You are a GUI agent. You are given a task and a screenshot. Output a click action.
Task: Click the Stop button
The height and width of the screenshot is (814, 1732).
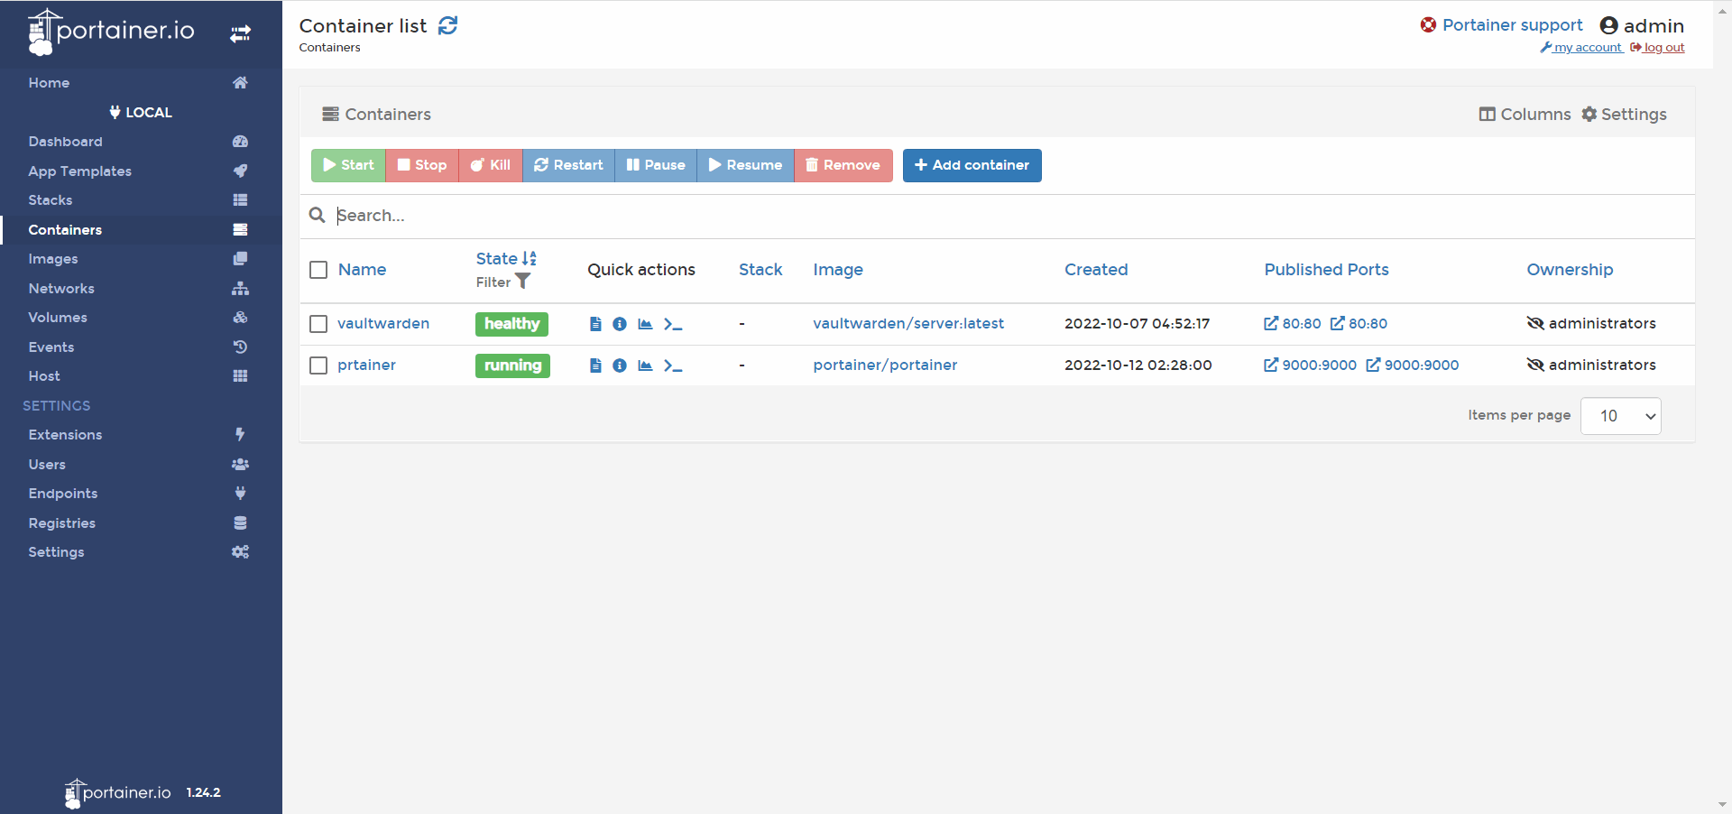coord(422,165)
